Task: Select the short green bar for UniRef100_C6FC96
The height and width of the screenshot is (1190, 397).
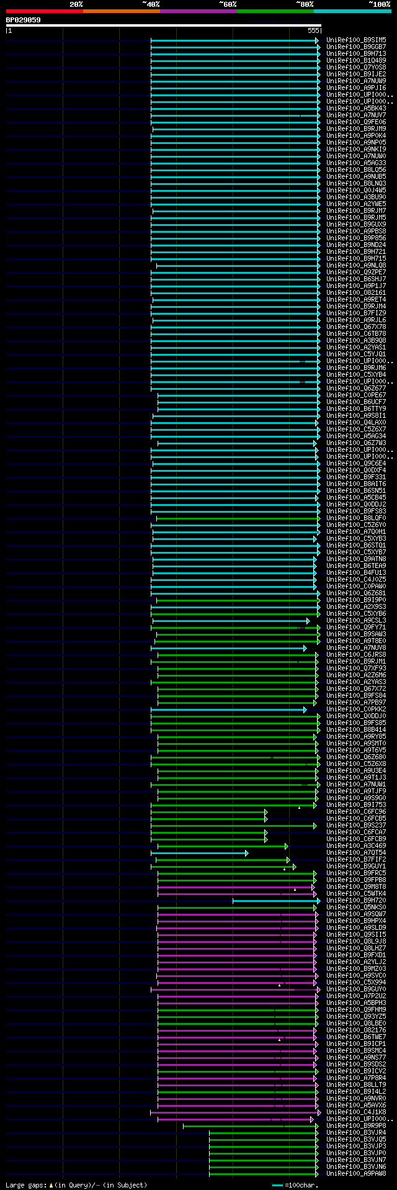Action: tap(208, 812)
